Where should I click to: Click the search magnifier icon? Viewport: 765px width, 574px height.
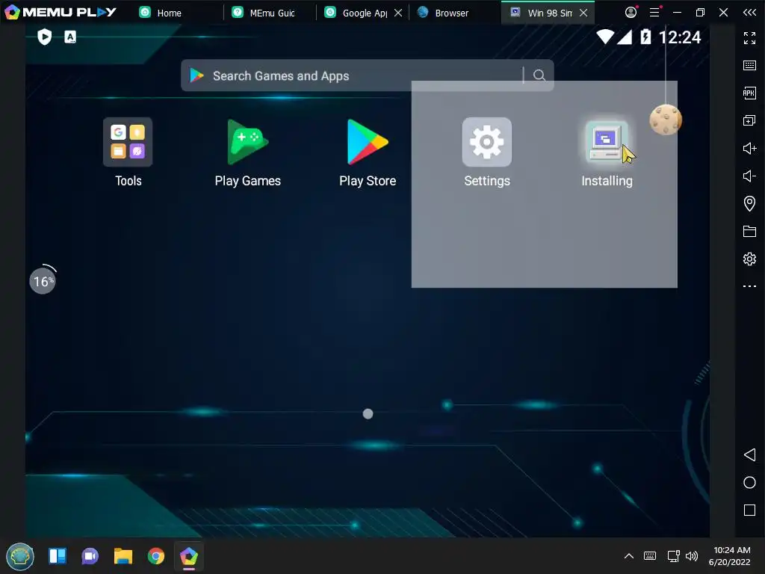click(x=539, y=75)
